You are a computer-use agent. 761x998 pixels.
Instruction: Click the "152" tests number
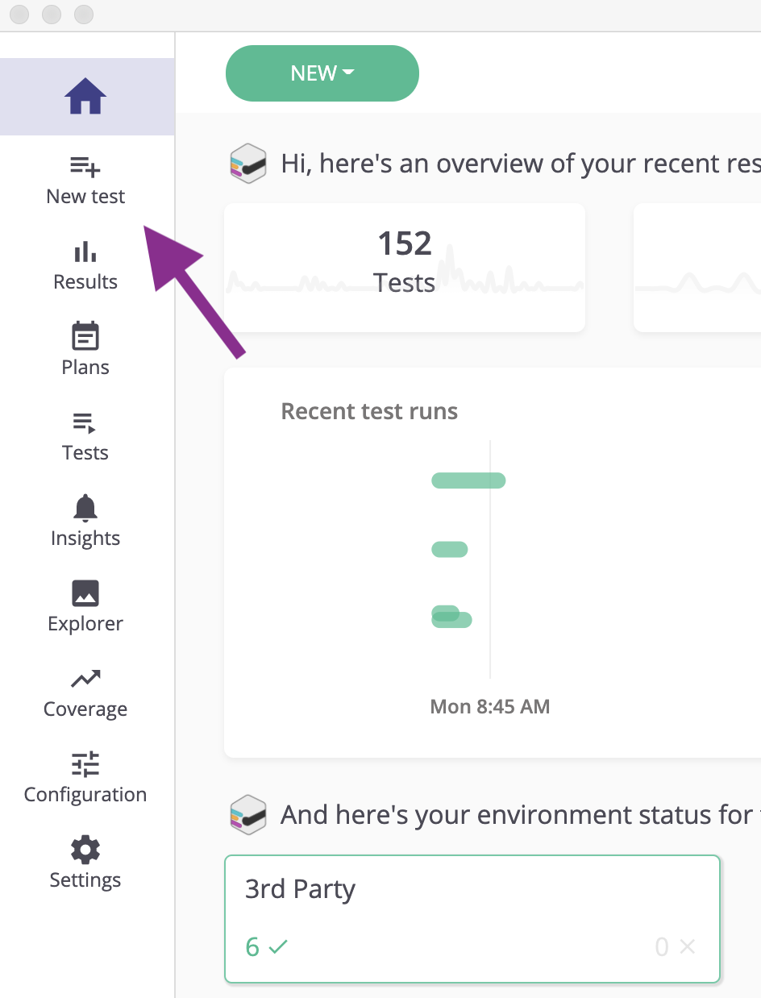(x=405, y=243)
